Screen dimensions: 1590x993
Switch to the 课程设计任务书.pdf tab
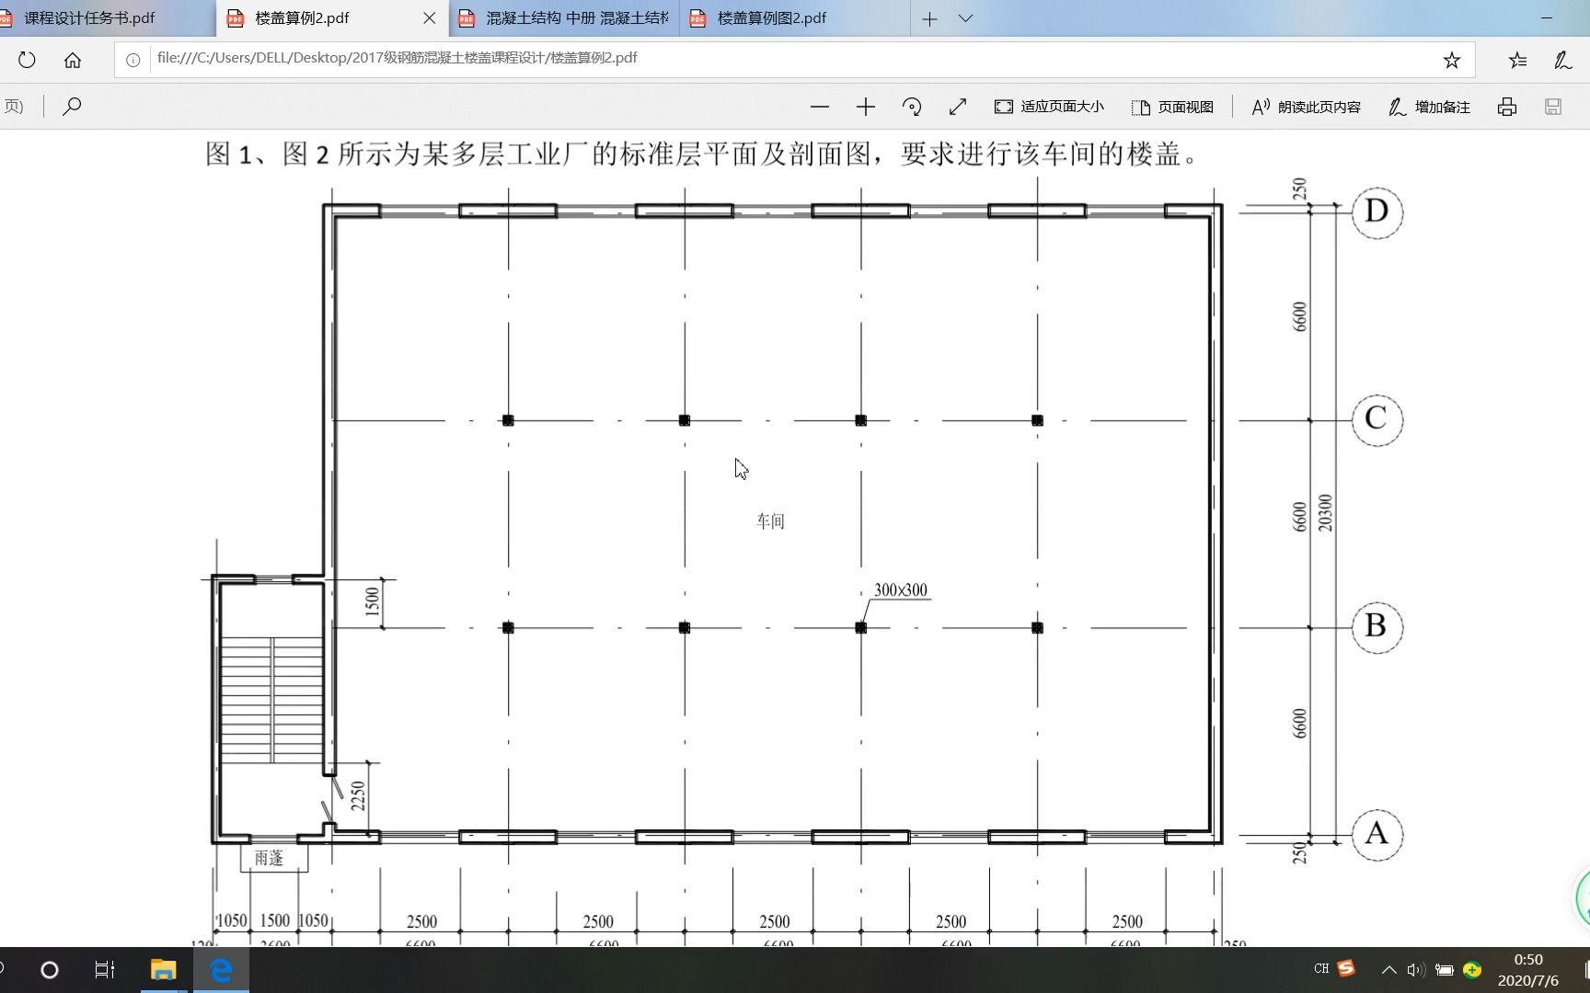pyautogui.click(x=106, y=18)
